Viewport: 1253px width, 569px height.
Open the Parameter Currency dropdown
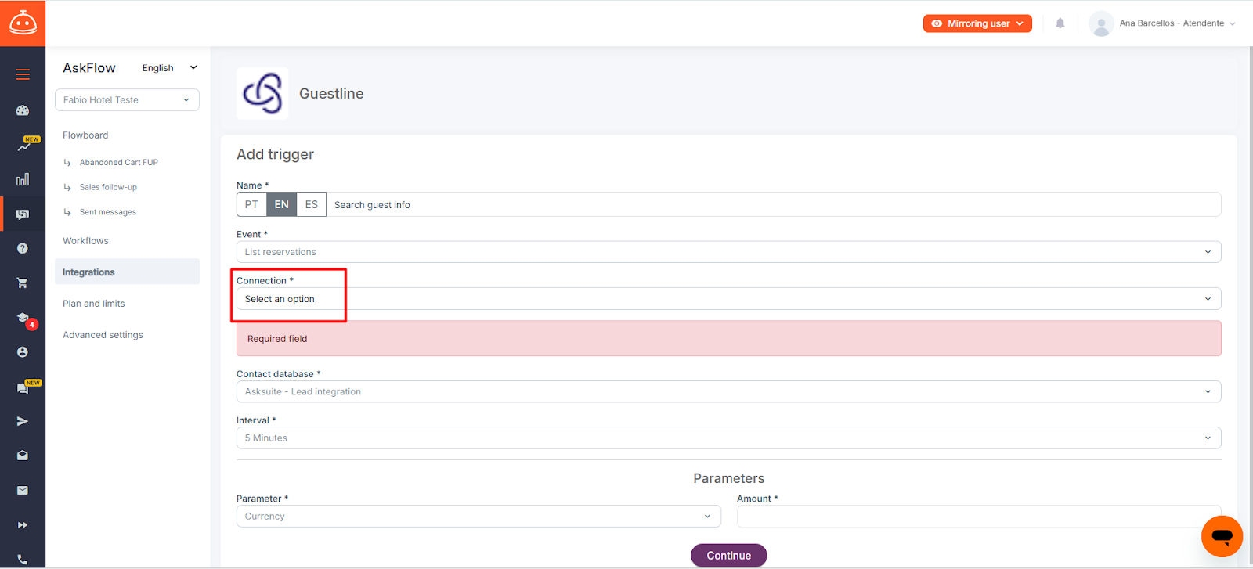(x=478, y=517)
